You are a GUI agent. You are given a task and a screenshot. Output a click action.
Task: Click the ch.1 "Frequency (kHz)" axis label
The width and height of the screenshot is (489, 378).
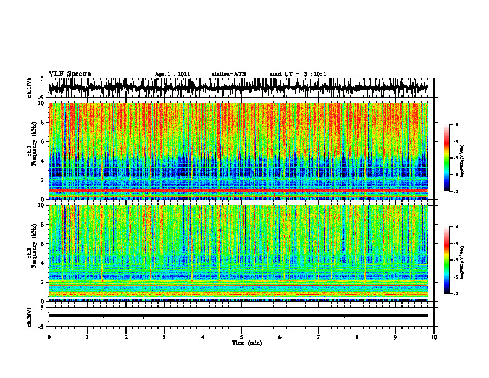coord(35,143)
